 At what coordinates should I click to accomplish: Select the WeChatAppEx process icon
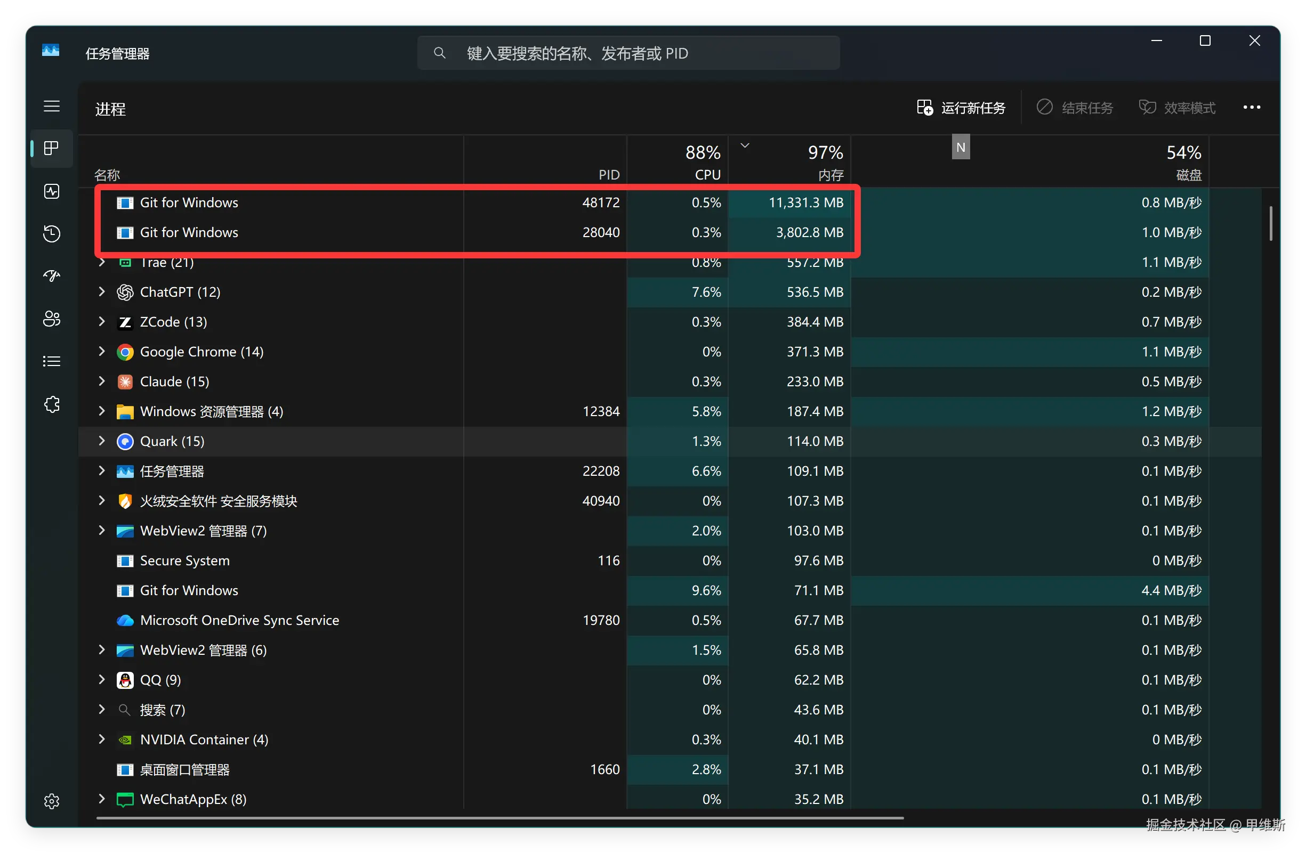point(125,800)
